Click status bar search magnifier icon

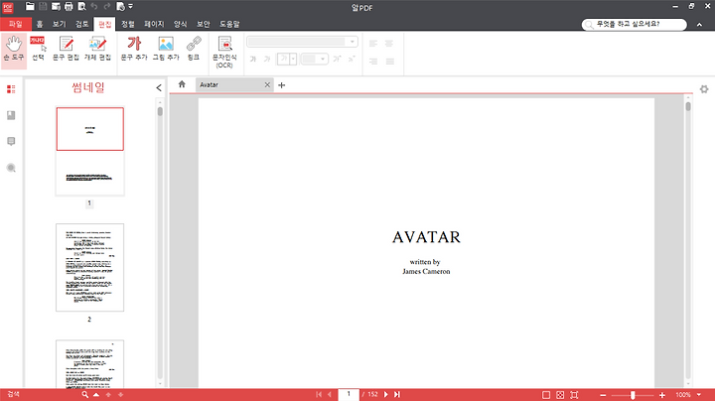[x=84, y=395]
